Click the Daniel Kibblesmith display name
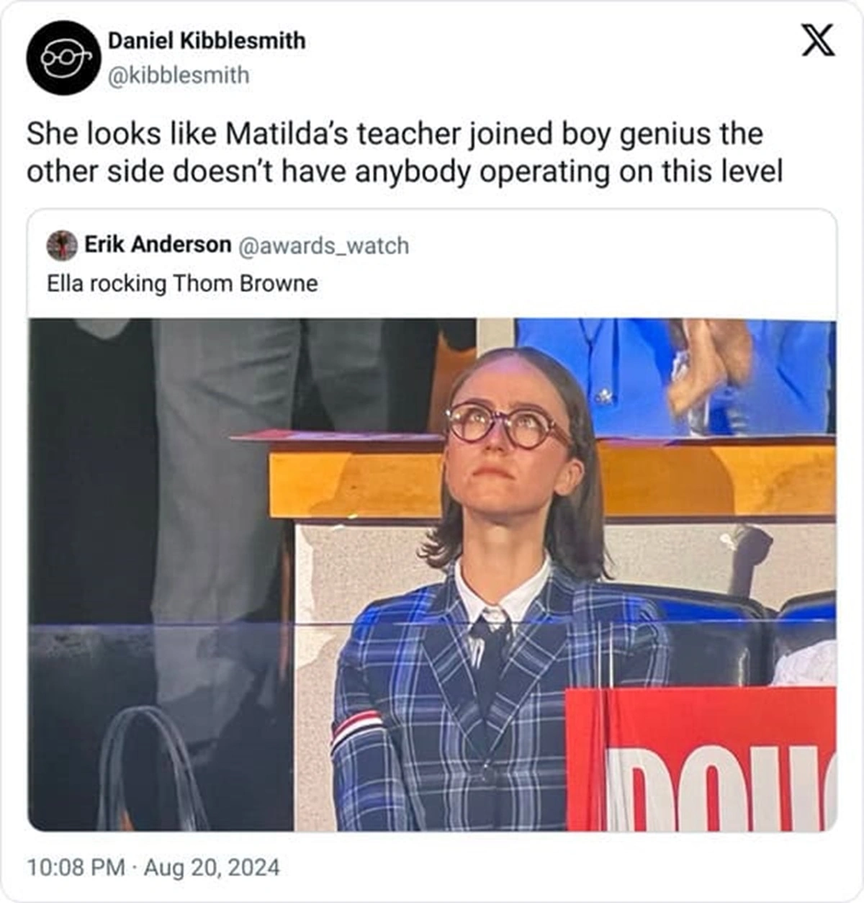Screen dimensions: 864x903 [207, 40]
